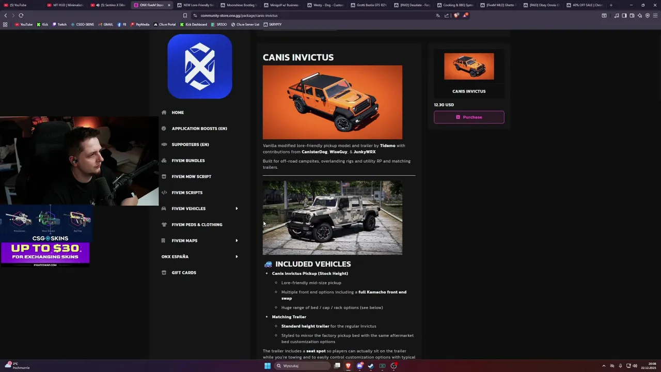The image size is (661, 372).
Task: Open the Kick Dashboard bookmark
Action: (194, 24)
